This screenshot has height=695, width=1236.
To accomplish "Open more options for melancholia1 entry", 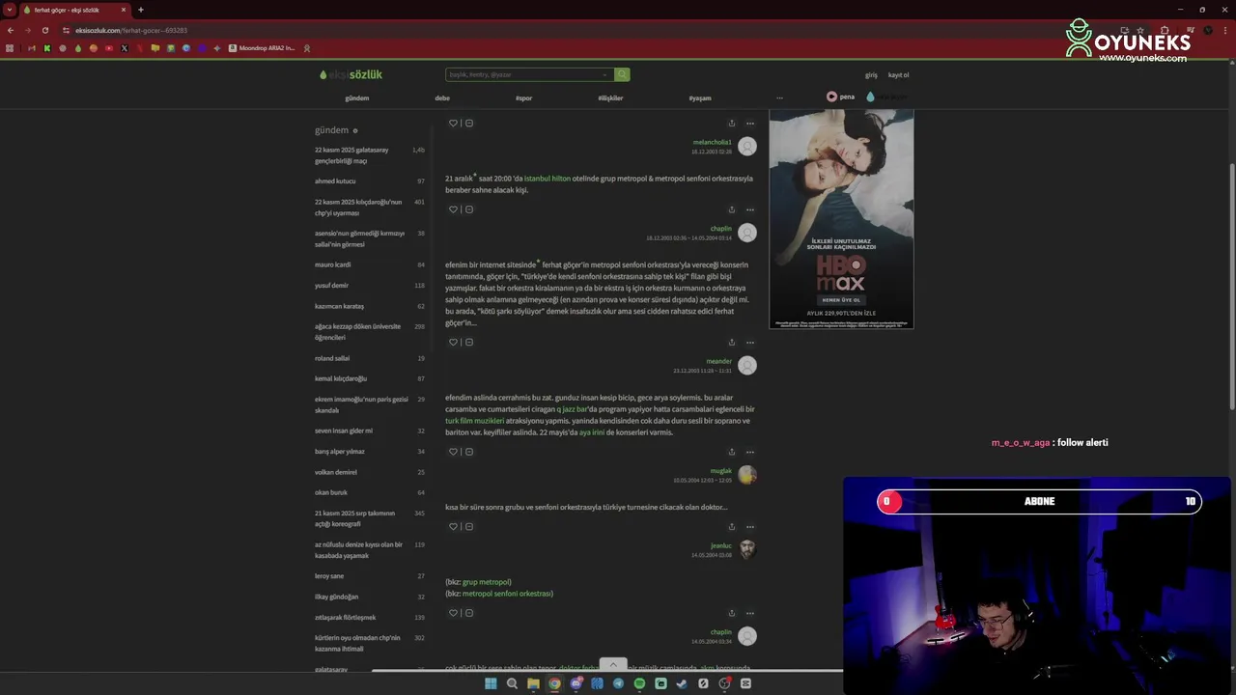I will click(749, 124).
